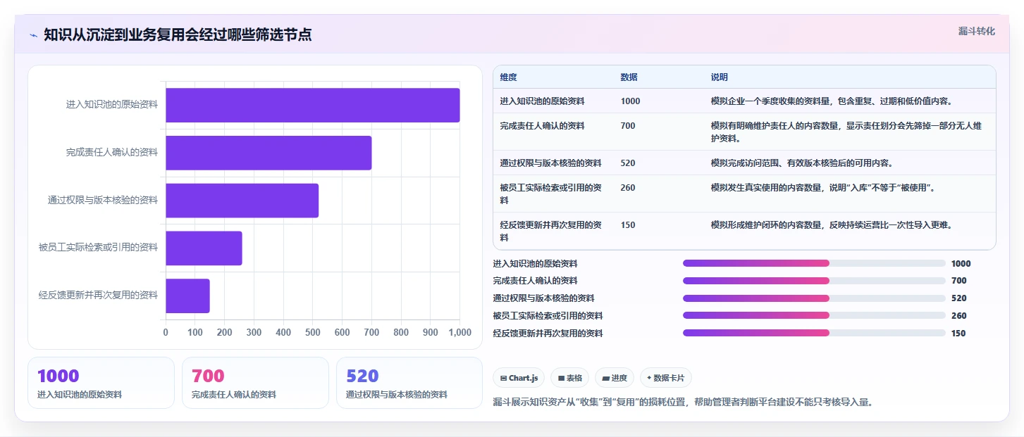This screenshot has width=1024, height=437.
Task: Open the 1000 data card
Action: pos(101,383)
